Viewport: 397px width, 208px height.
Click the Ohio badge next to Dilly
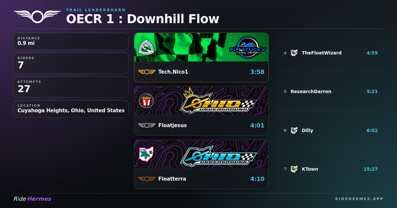[294, 130]
